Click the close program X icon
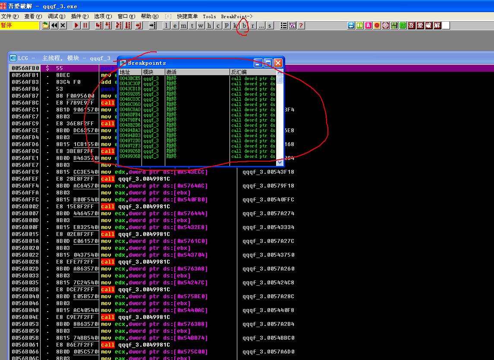 click(63, 25)
